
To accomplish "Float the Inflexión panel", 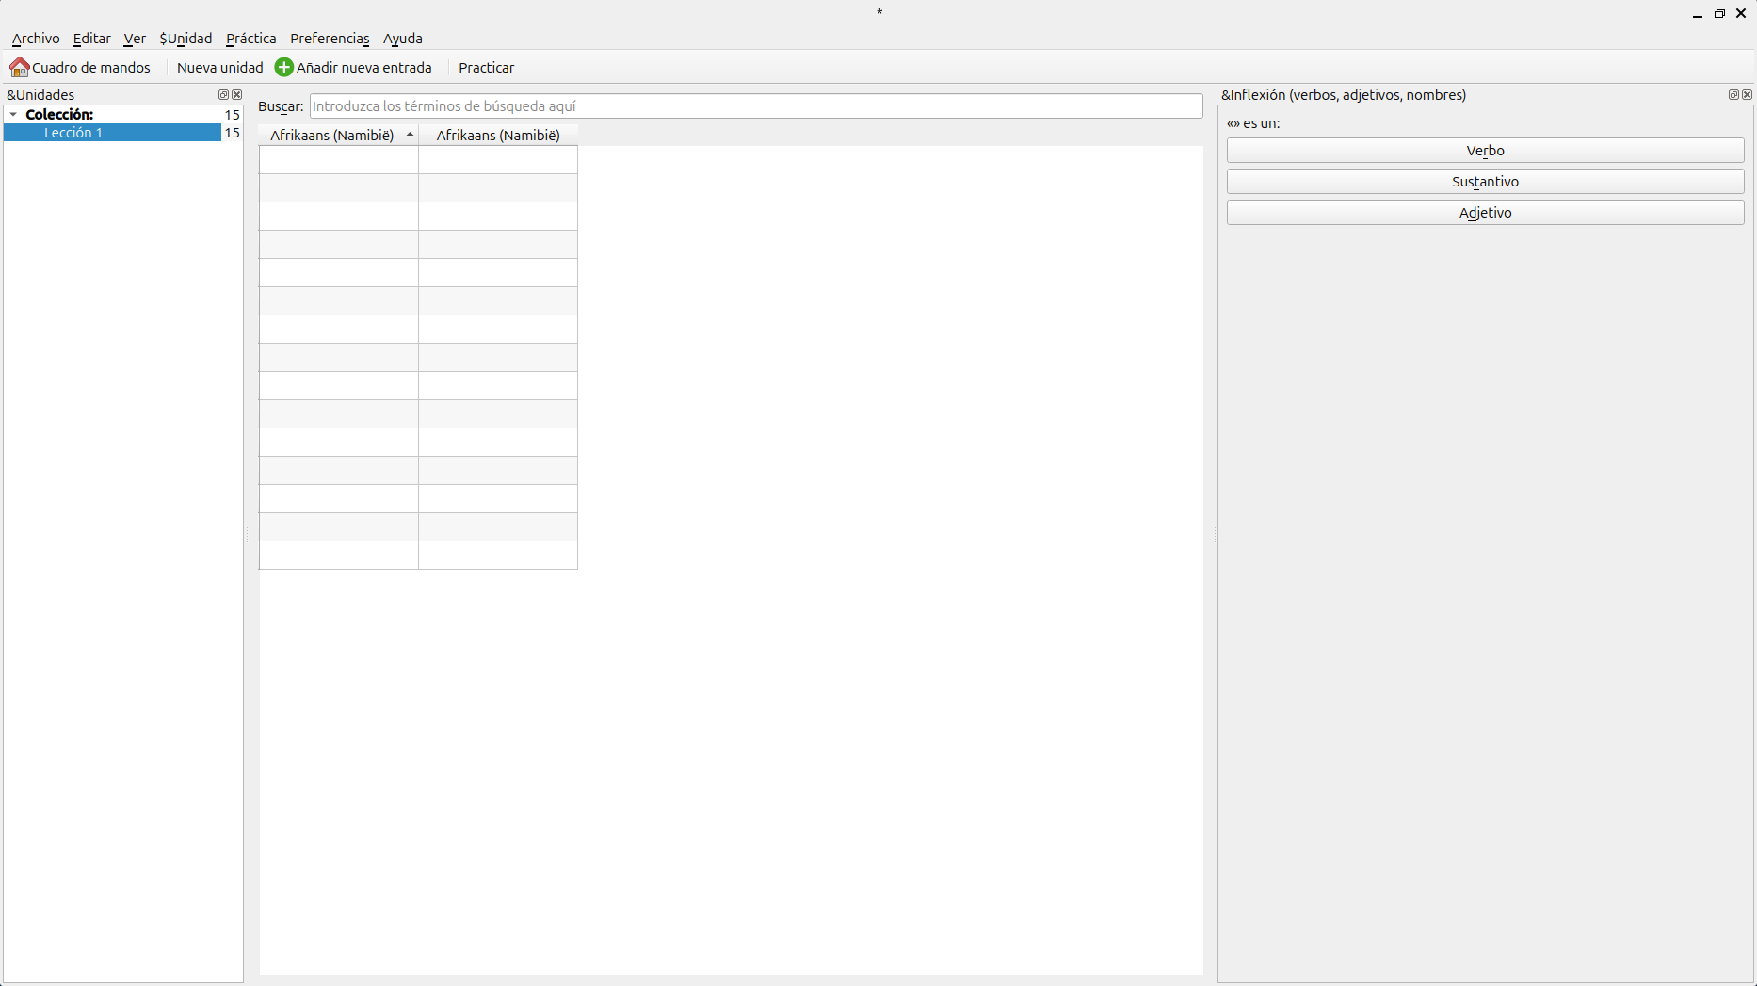I will (x=1733, y=95).
